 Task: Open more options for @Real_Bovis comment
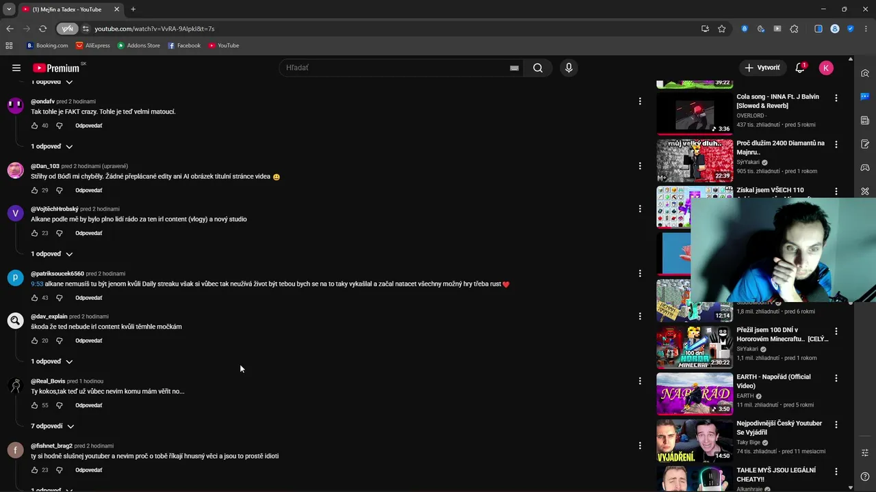(x=640, y=381)
